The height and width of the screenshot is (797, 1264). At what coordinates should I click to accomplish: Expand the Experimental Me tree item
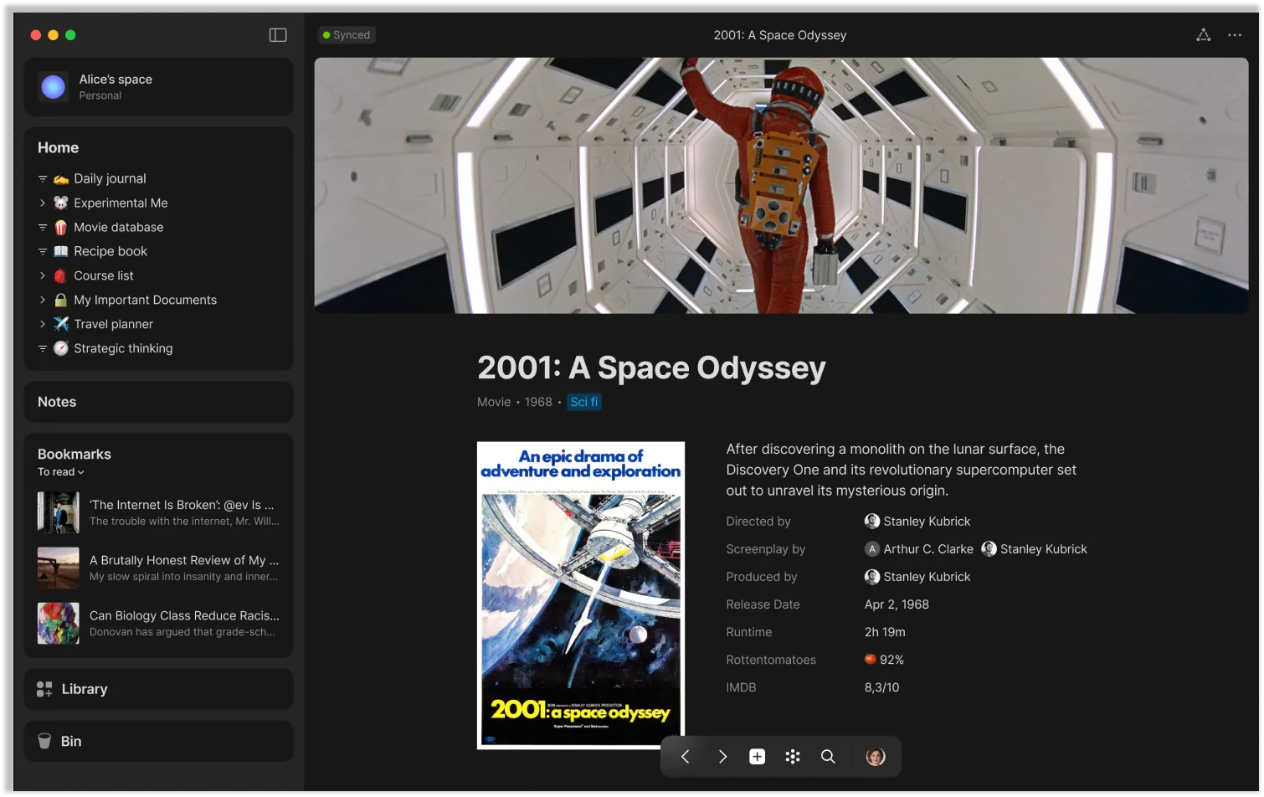point(43,203)
